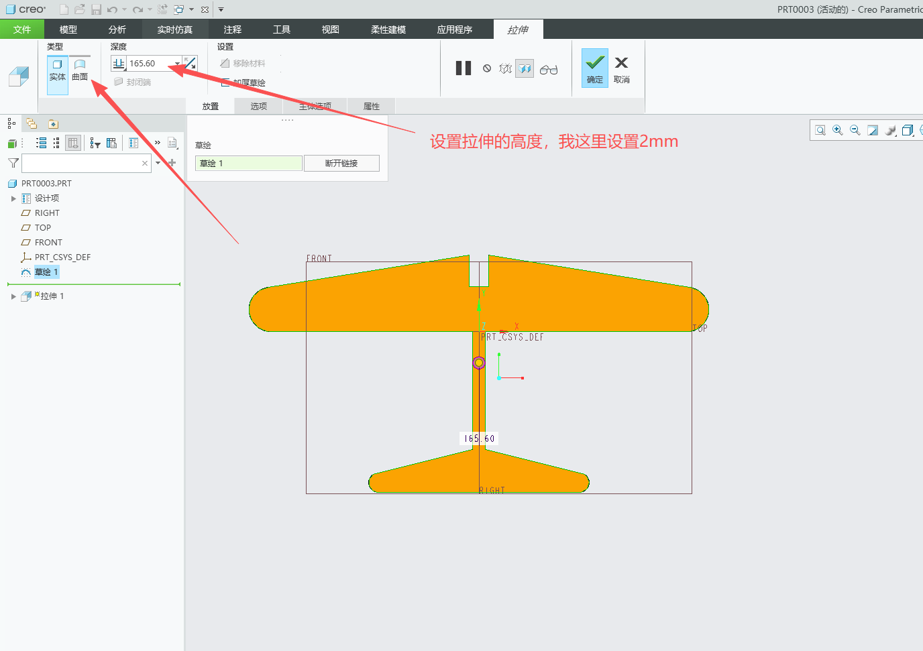Toggle the 加厚草绘 thicken sketch option
Image resolution: width=923 pixels, height=651 pixels.
[243, 82]
